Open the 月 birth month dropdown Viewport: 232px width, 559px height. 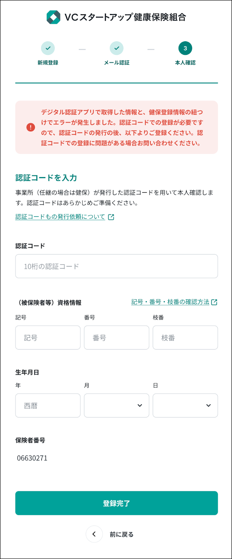pyautogui.click(x=117, y=406)
